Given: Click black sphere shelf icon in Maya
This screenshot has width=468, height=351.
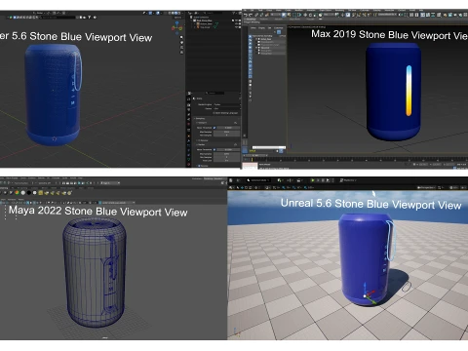Looking at the screenshot, I should point(28,192).
